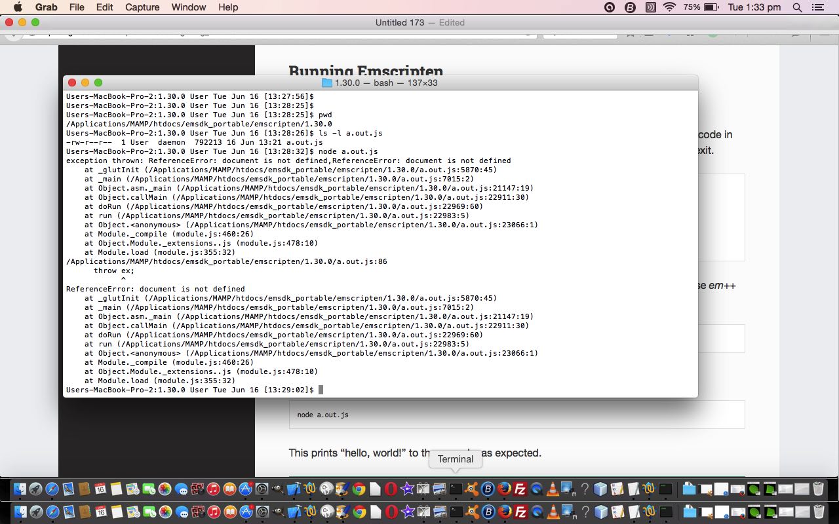
Task: Open the Edit menu
Action: (104, 7)
